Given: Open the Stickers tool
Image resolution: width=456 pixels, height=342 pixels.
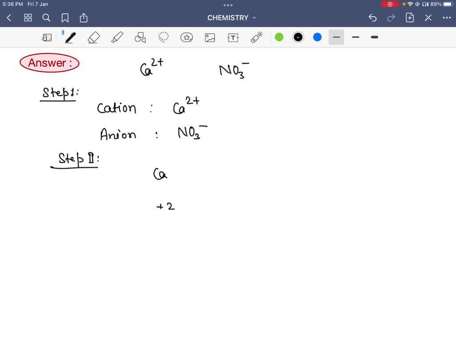Looking at the screenshot, I should (187, 37).
